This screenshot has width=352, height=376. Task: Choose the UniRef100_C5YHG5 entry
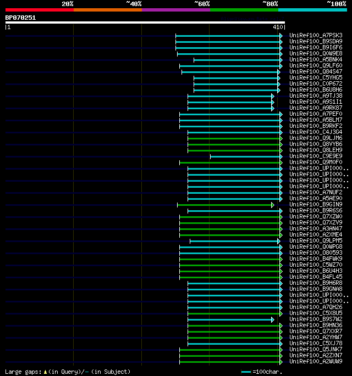pos(316,78)
